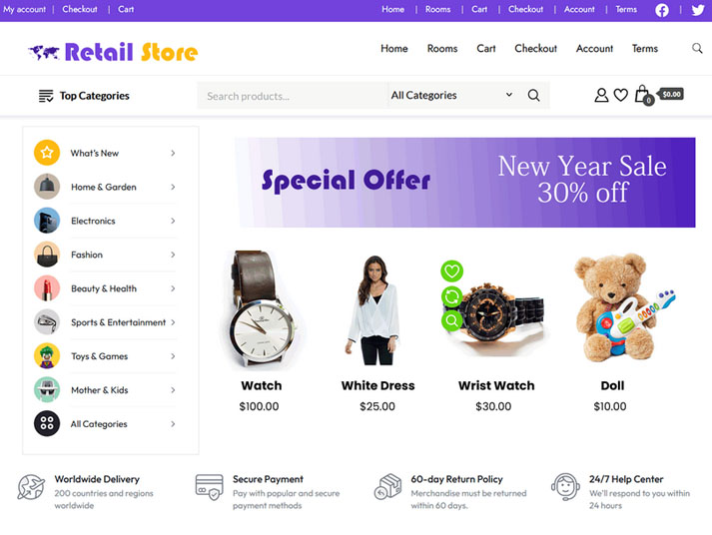
Task: Quick view the Wrist Watch magnifier icon
Action: click(x=451, y=320)
